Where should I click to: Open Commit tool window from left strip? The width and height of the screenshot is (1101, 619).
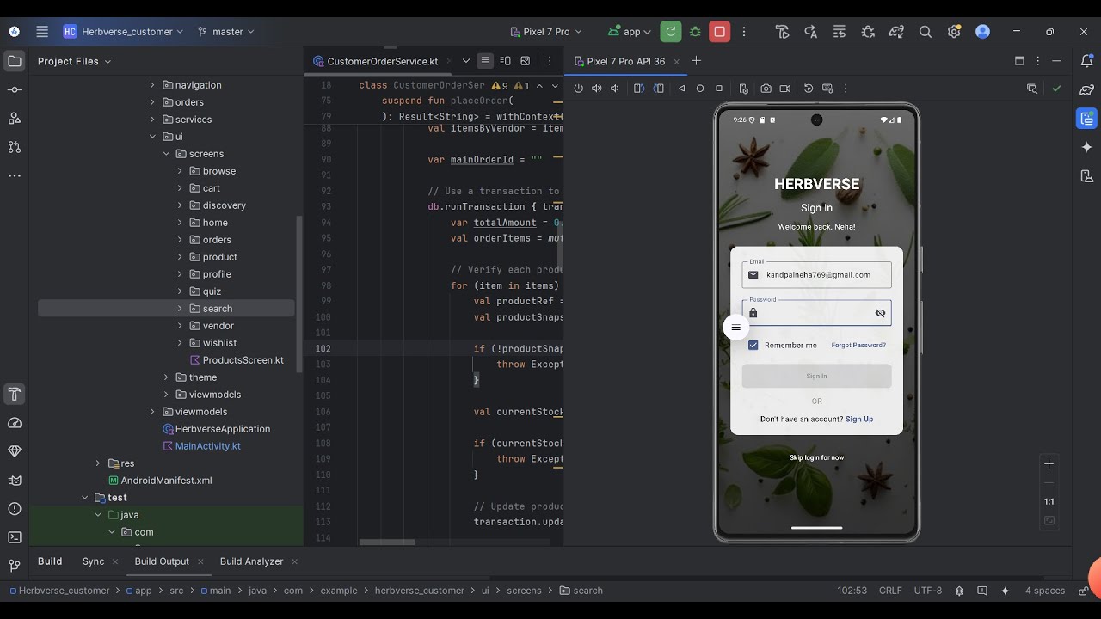click(x=15, y=90)
